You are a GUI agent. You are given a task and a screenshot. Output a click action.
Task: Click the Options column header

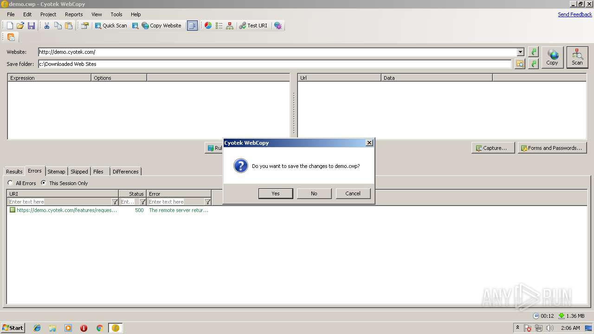(x=119, y=78)
